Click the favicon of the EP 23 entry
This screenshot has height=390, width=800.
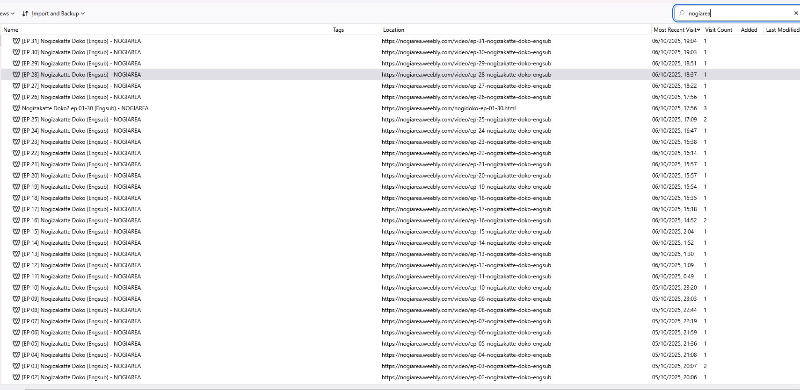pos(16,142)
